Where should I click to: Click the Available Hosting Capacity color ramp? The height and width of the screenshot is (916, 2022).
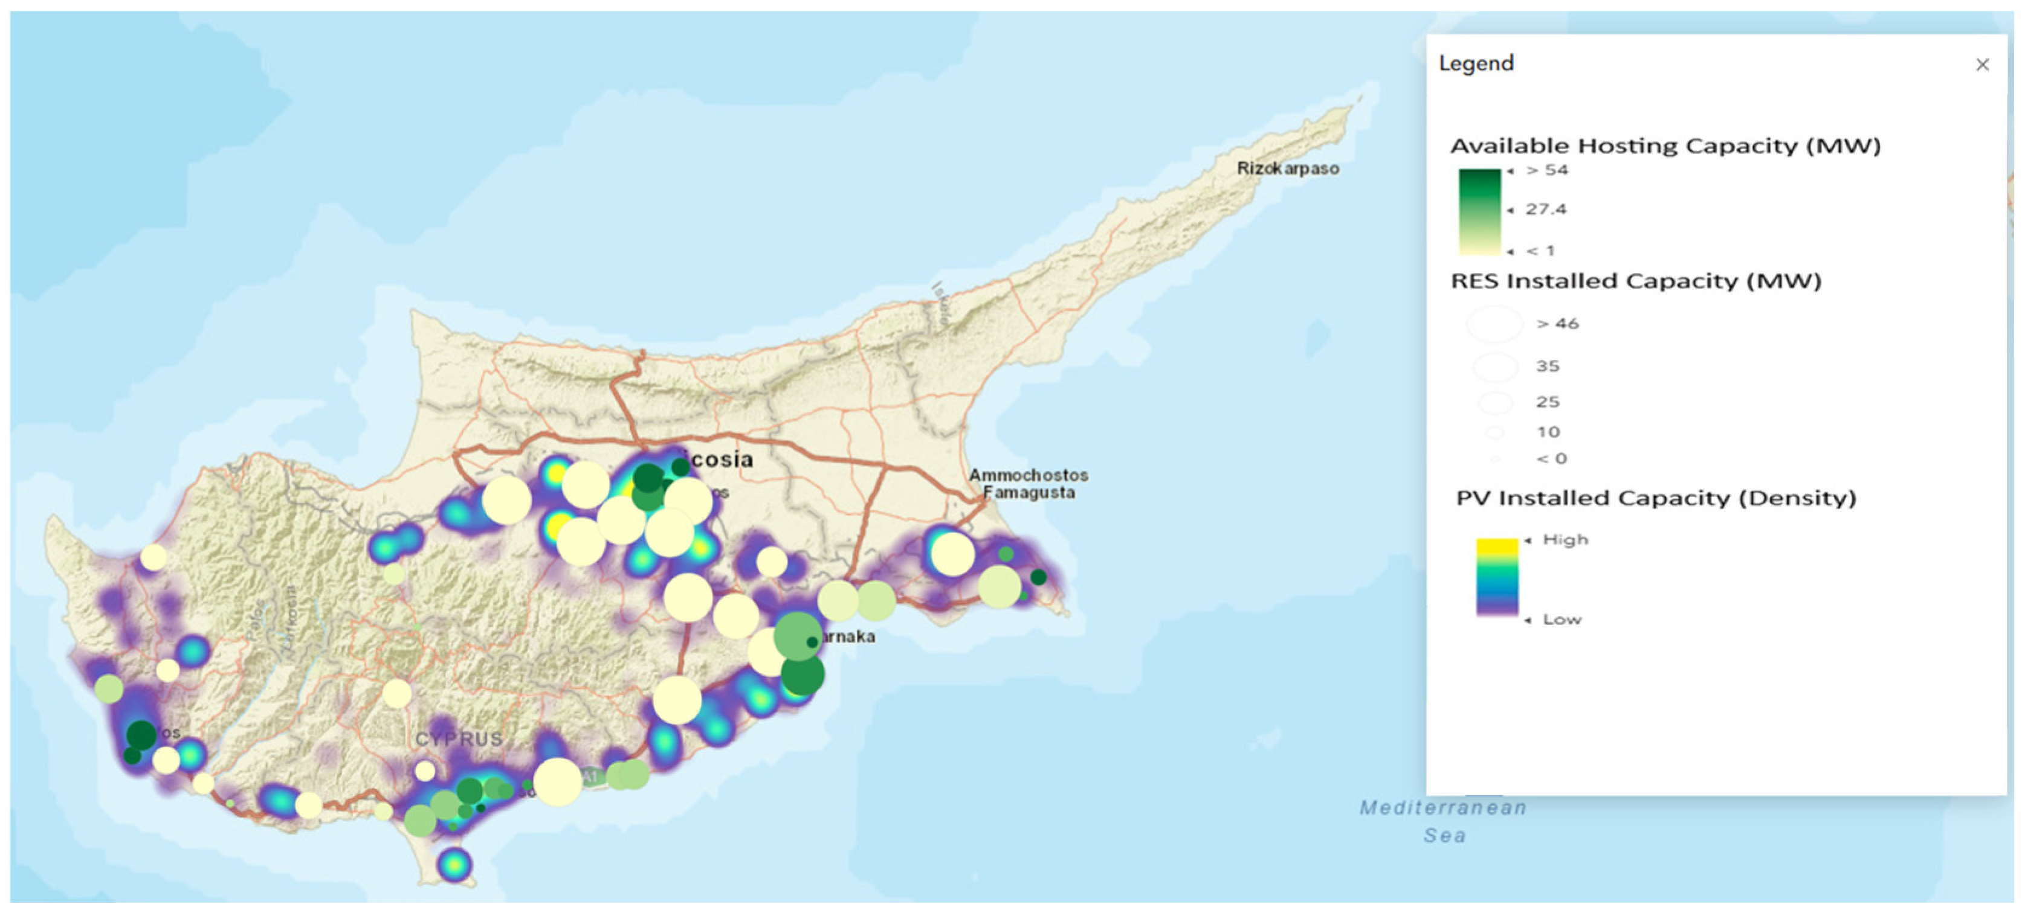pyautogui.click(x=1479, y=212)
